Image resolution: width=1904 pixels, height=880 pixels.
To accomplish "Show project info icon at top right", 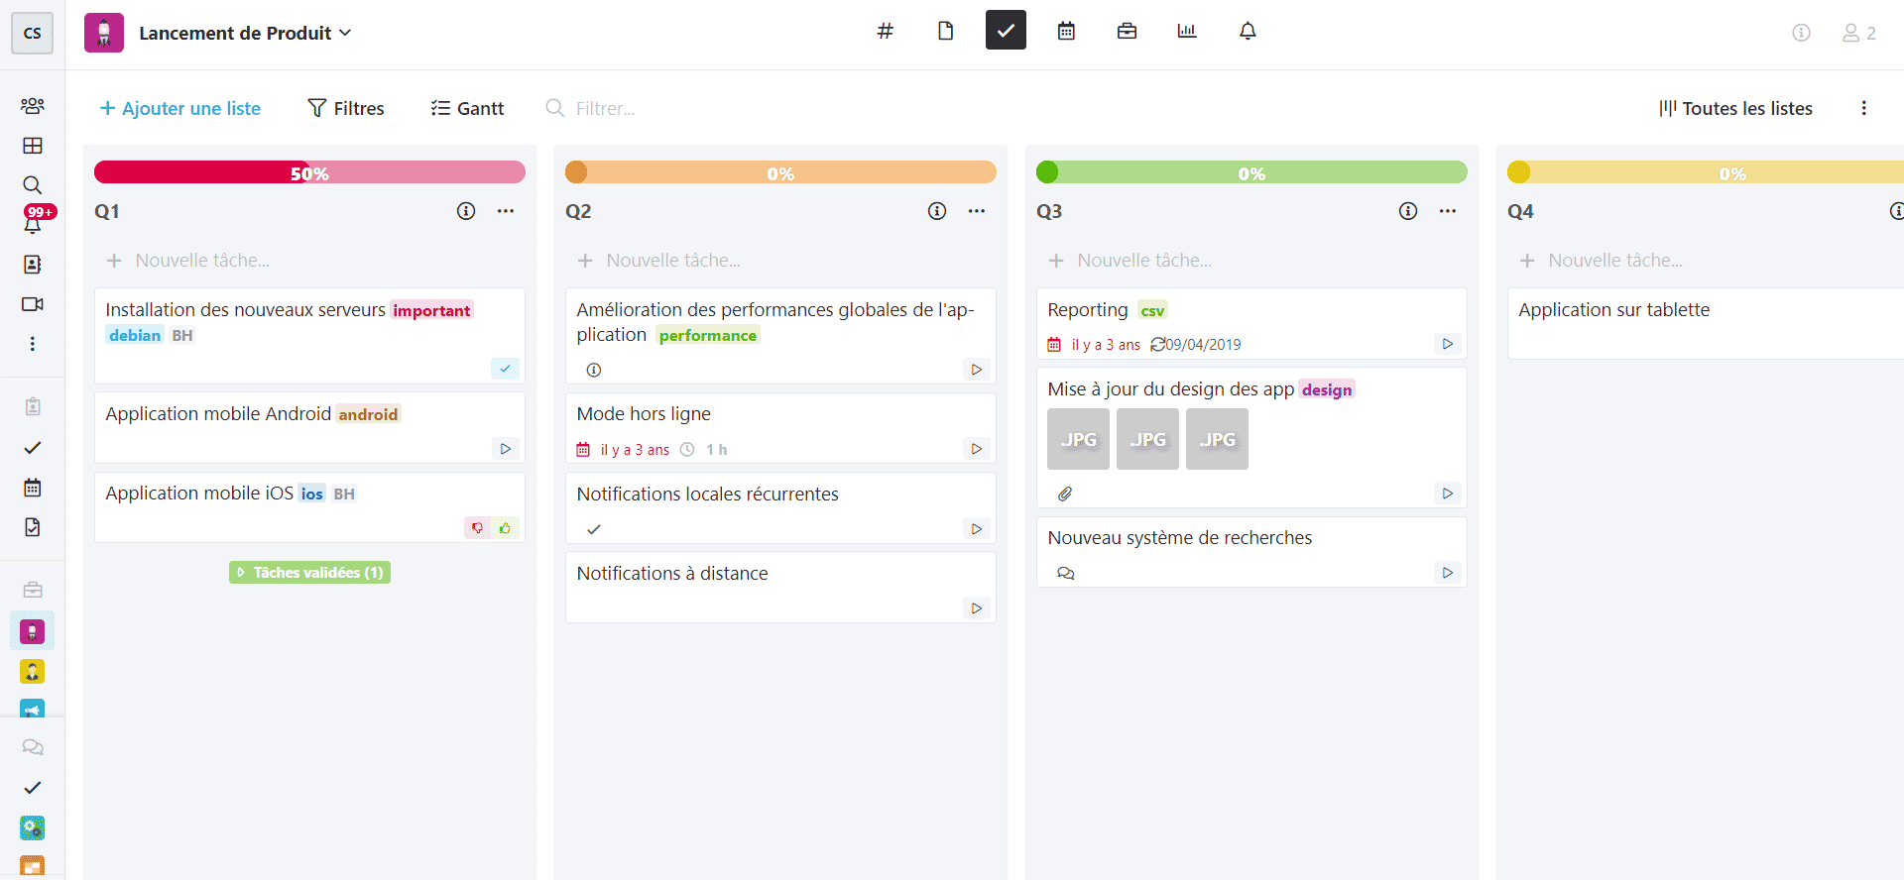I will [x=1801, y=33].
